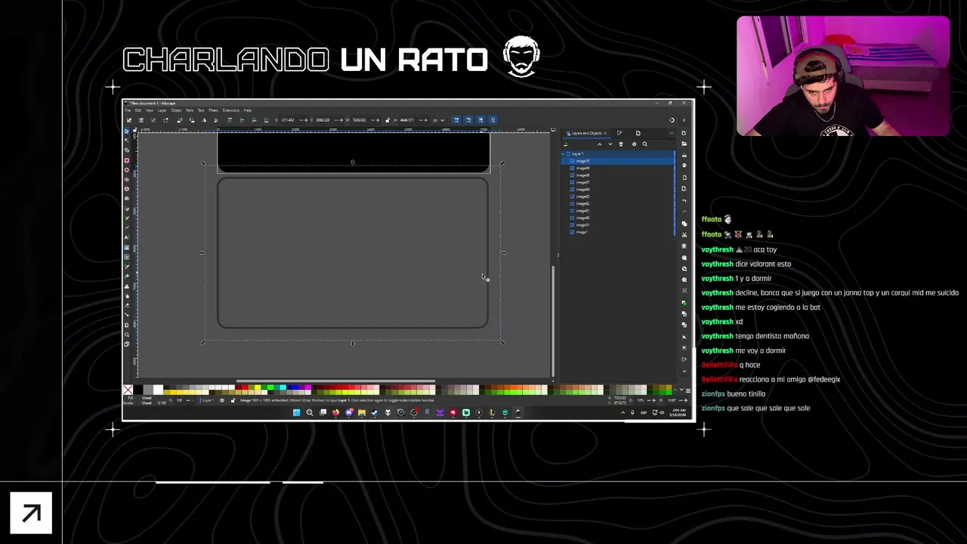Open current layer selector in status bar
967x544 pixels.
(209, 400)
